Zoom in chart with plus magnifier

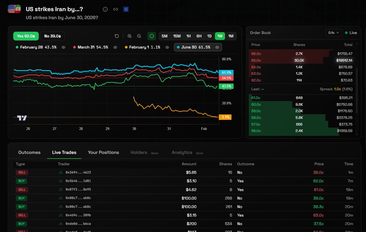tap(130, 36)
